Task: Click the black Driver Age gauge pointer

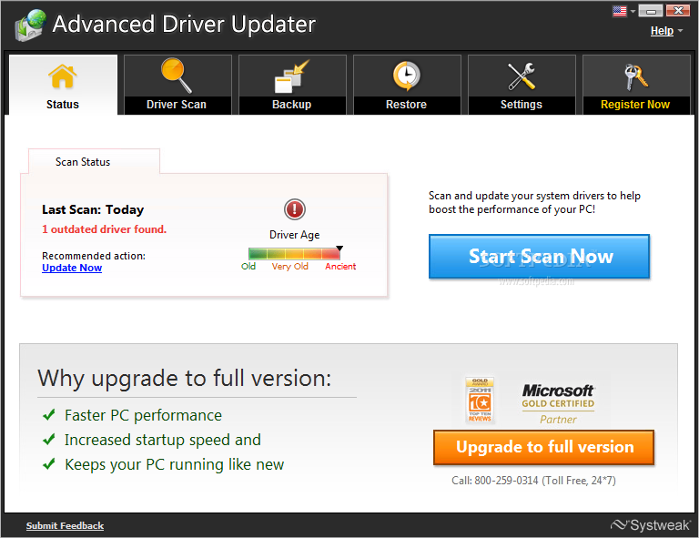Action: tap(339, 249)
